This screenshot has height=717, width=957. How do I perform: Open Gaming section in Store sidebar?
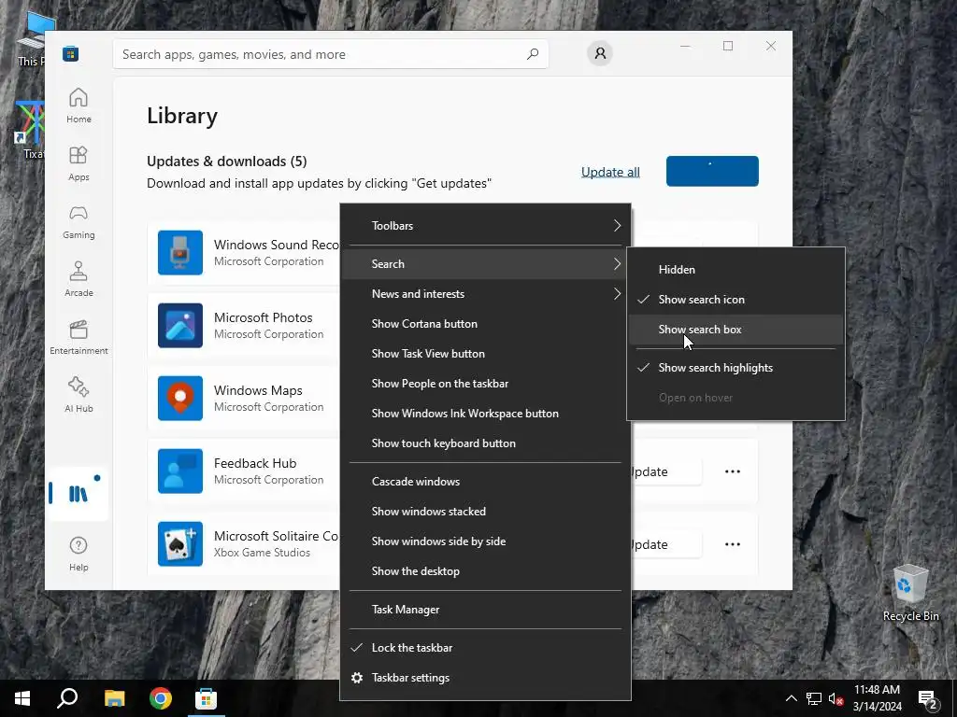tap(79, 221)
